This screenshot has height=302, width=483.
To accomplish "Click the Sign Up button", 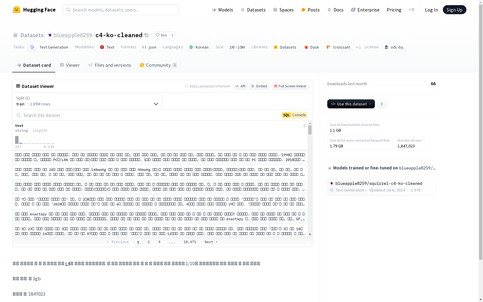I will (x=454, y=10).
